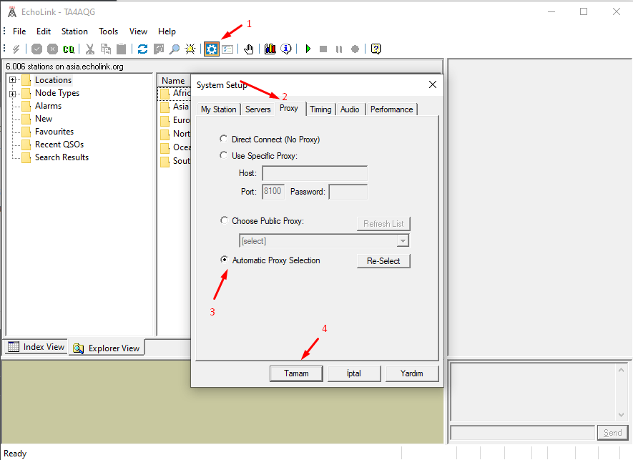Click the Re-Select button
Screen dimensions: 633x460
(383, 261)
